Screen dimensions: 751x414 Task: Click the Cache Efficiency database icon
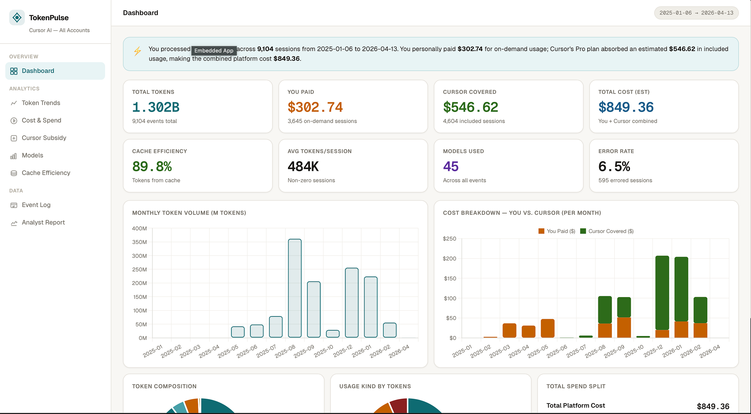pyautogui.click(x=14, y=173)
